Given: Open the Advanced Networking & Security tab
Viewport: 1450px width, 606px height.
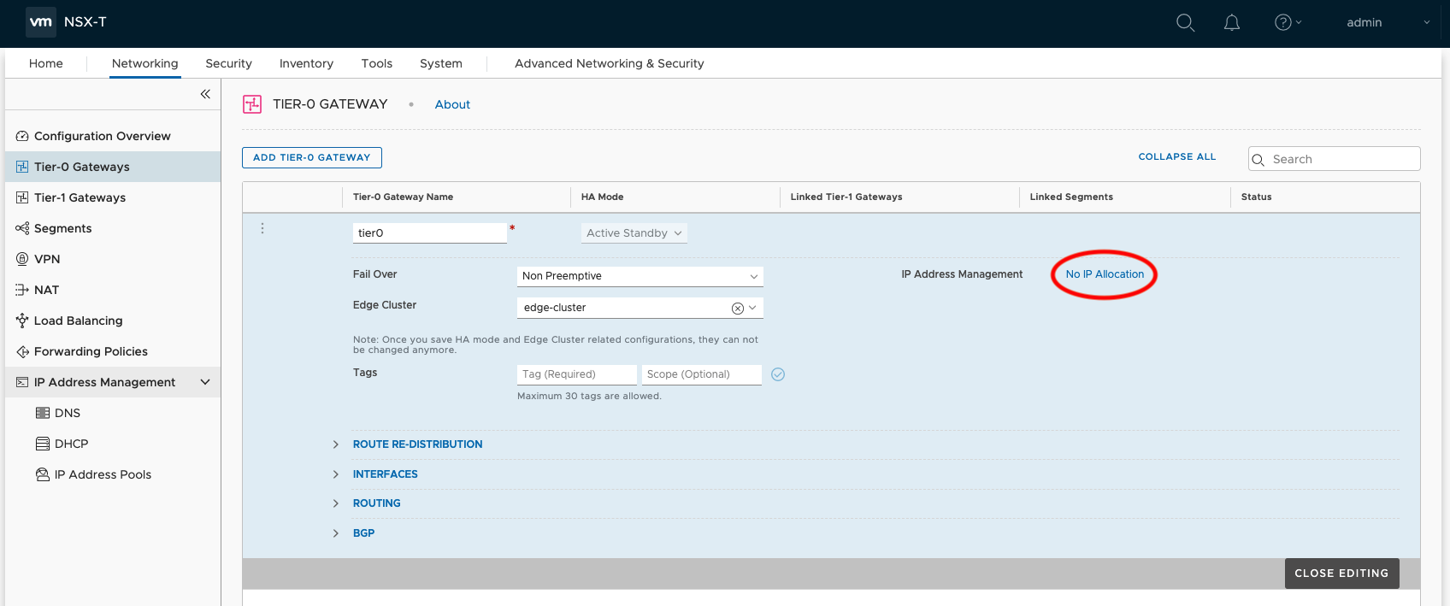Looking at the screenshot, I should [609, 63].
